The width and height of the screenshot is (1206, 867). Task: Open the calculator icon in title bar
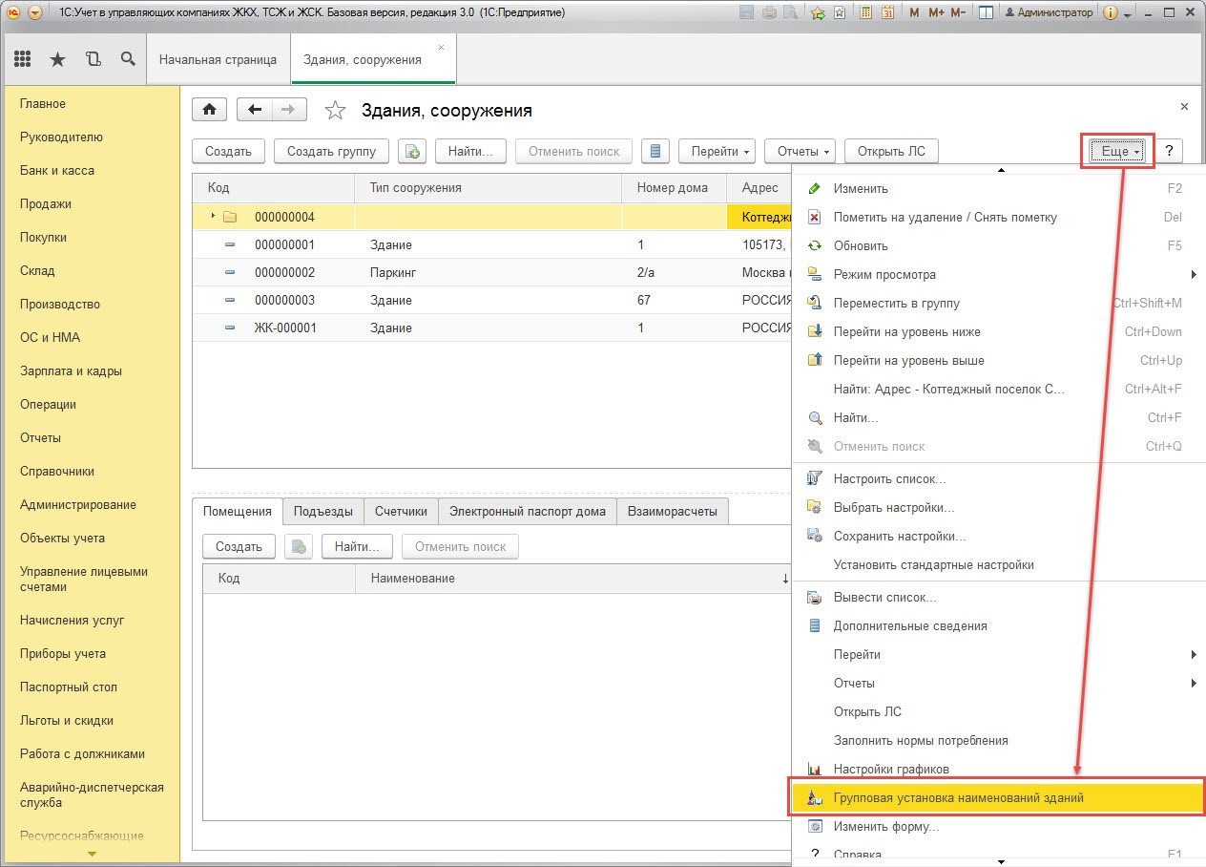point(866,13)
